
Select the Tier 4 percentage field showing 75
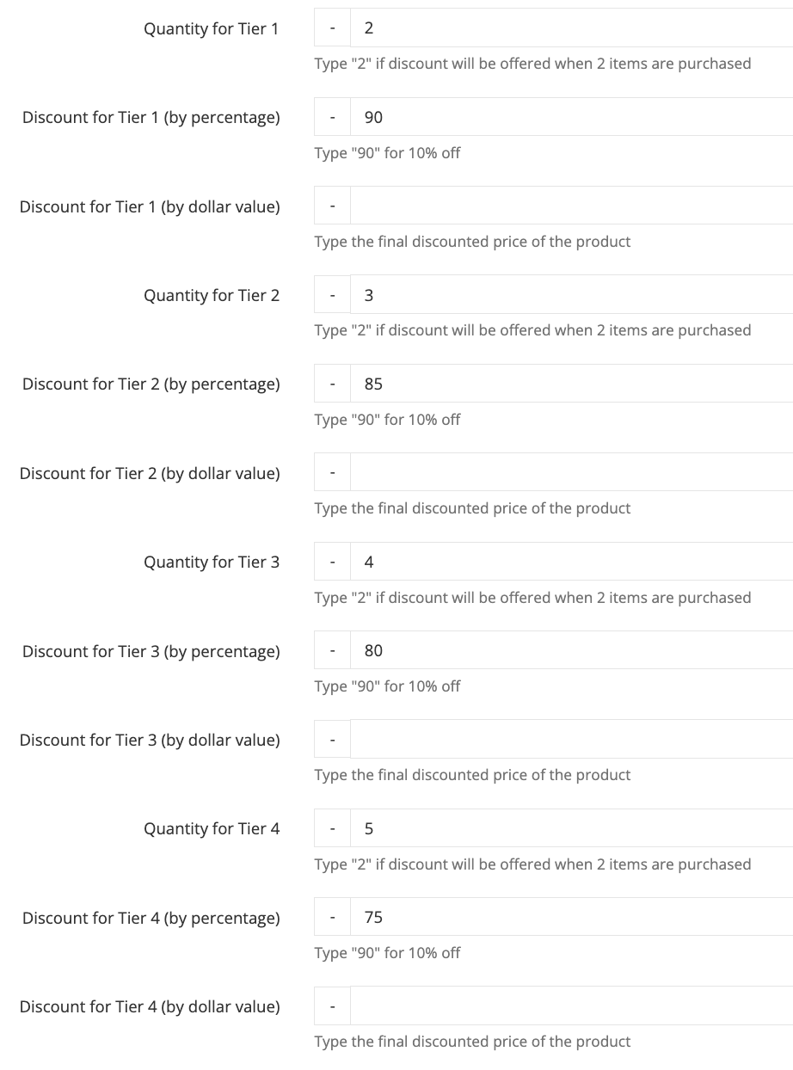pos(571,917)
